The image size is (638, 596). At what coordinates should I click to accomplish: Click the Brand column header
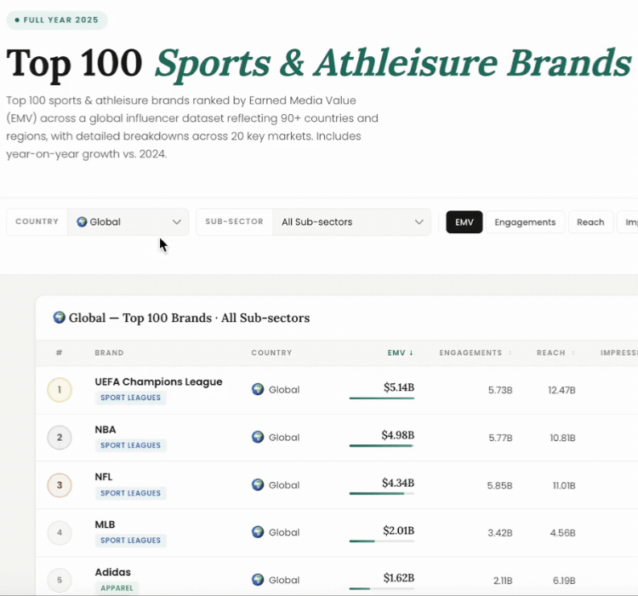click(x=109, y=352)
